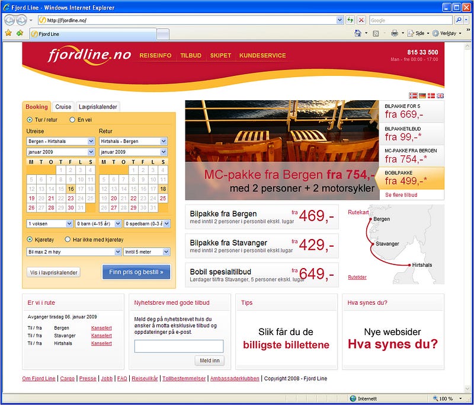The image size is (474, 405).
Task: Select the Danish flag language icon
Action: pyautogui.click(x=431, y=96)
